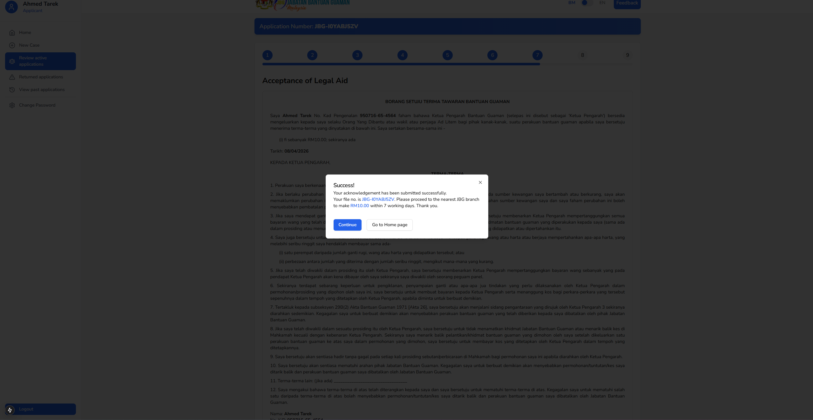Jump to step 8 in stepper
The width and height of the screenshot is (813, 420).
point(582,55)
